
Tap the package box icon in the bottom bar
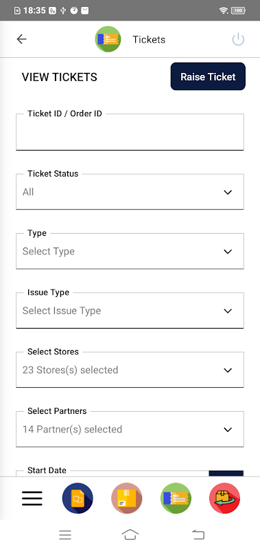click(x=127, y=498)
